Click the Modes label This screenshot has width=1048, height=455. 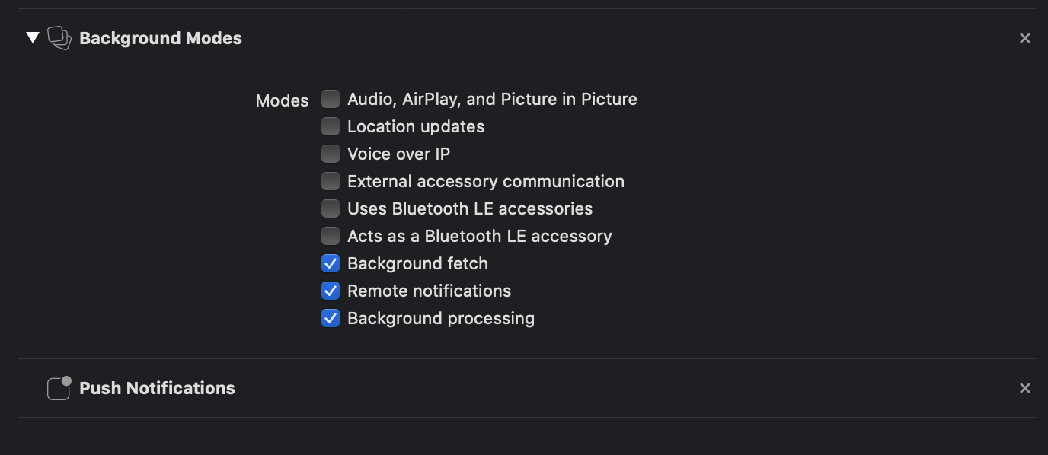(282, 100)
